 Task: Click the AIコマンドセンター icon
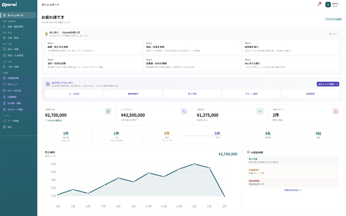[x=48, y=84]
